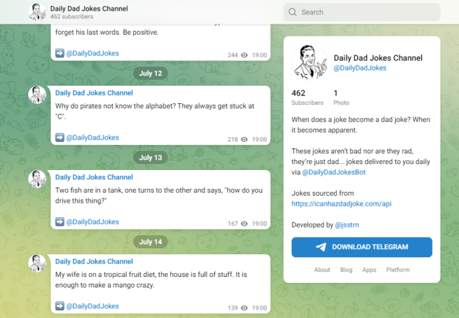Click avatar beside the two fish joke post
The image size is (459, 318).
pos(37,179)
